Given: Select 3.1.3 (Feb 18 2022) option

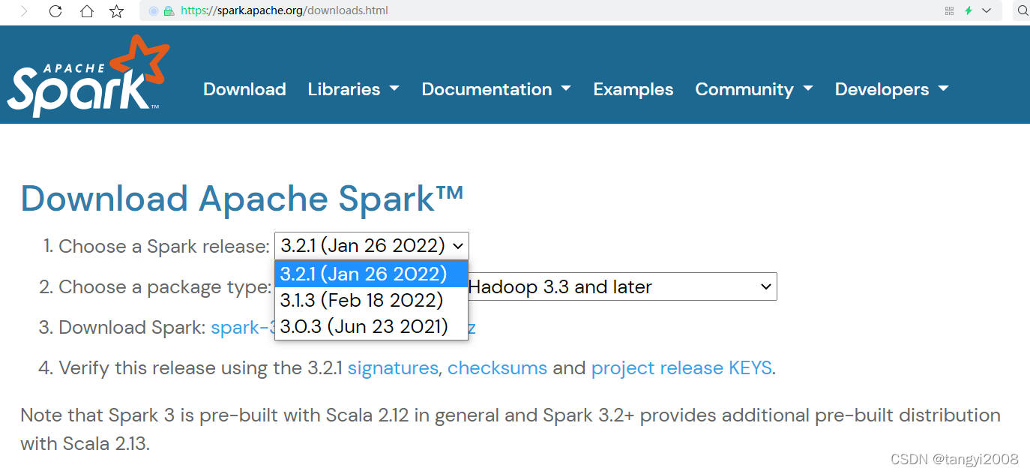Looking at the screenshot, I should [372, 300].
